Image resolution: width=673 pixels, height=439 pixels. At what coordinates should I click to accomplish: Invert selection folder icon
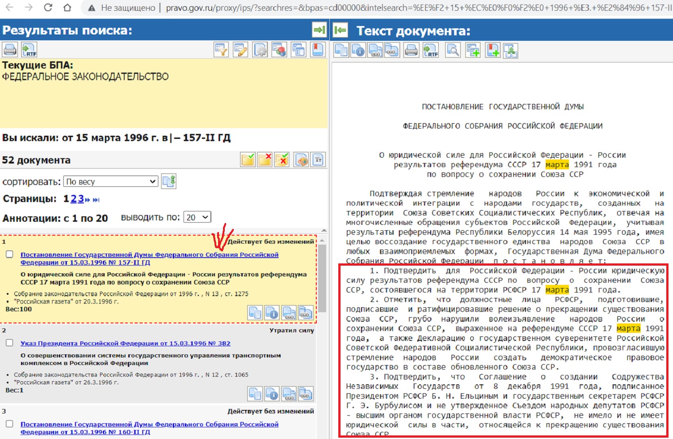pyautogui.click(x=282, y=159)
